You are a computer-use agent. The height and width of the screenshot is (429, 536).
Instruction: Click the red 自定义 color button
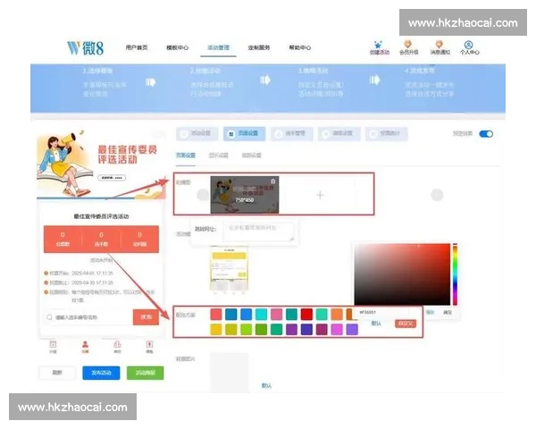click(x=406, y=324)
